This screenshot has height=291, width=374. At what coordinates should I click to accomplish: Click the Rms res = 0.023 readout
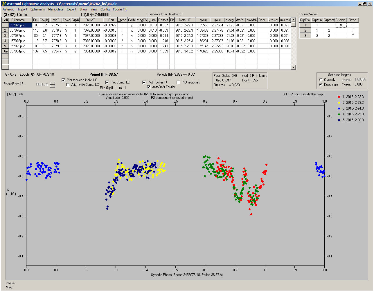227,85
